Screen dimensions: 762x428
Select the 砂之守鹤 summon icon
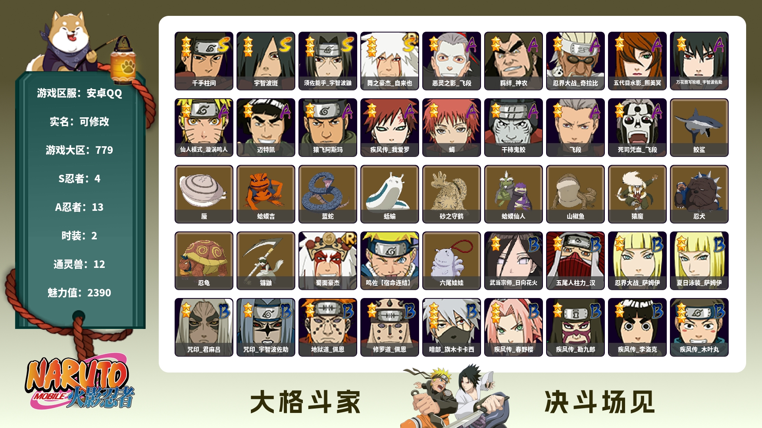(452, 194)
